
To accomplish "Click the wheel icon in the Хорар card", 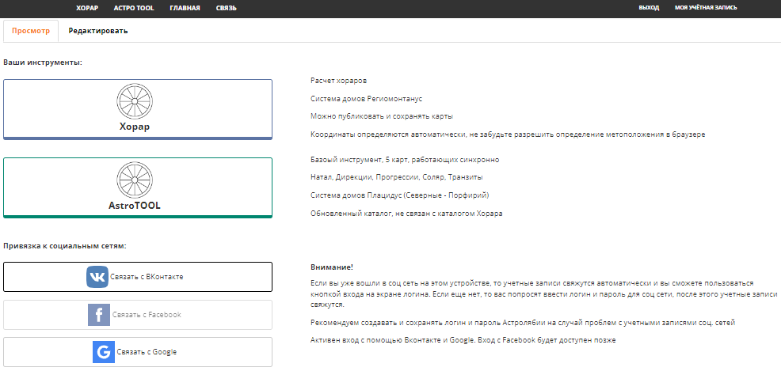I will point(135,101).
